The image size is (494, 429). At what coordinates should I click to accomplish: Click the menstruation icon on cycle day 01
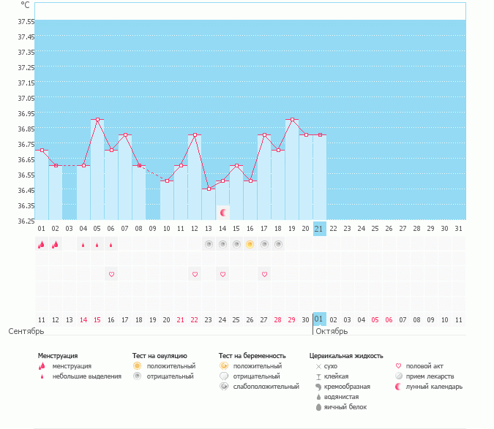41,245
